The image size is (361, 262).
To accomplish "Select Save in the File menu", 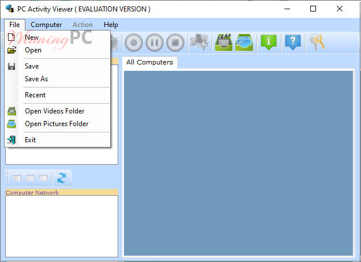I will 57,66.
